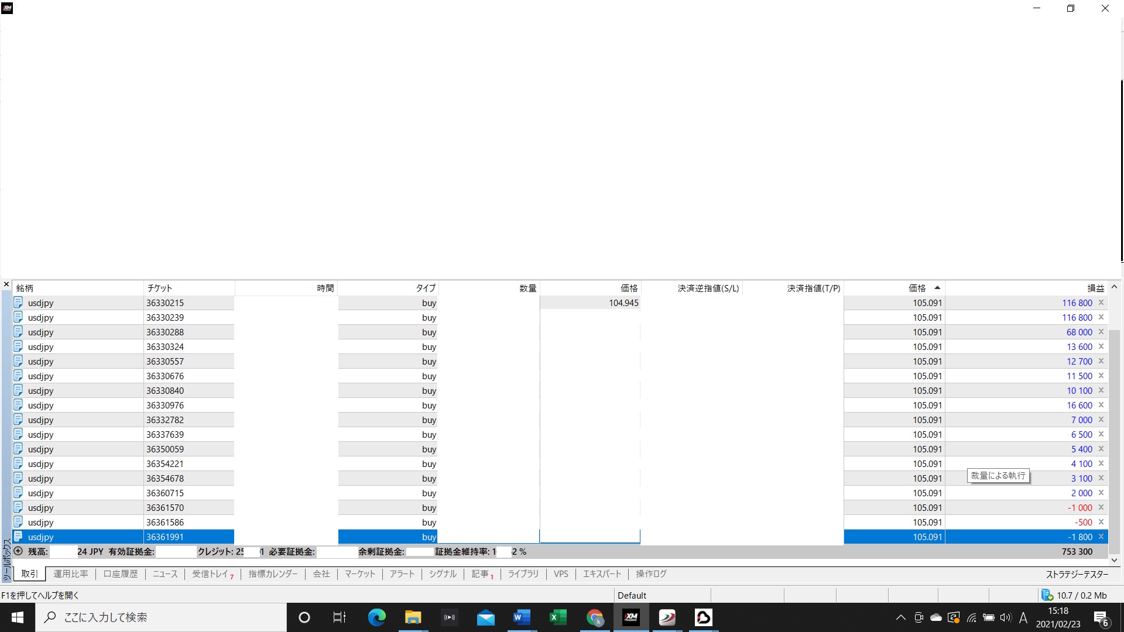Open the ストラテジーテスター button
The image size is (1124, 632).
tap(1077, 574)
